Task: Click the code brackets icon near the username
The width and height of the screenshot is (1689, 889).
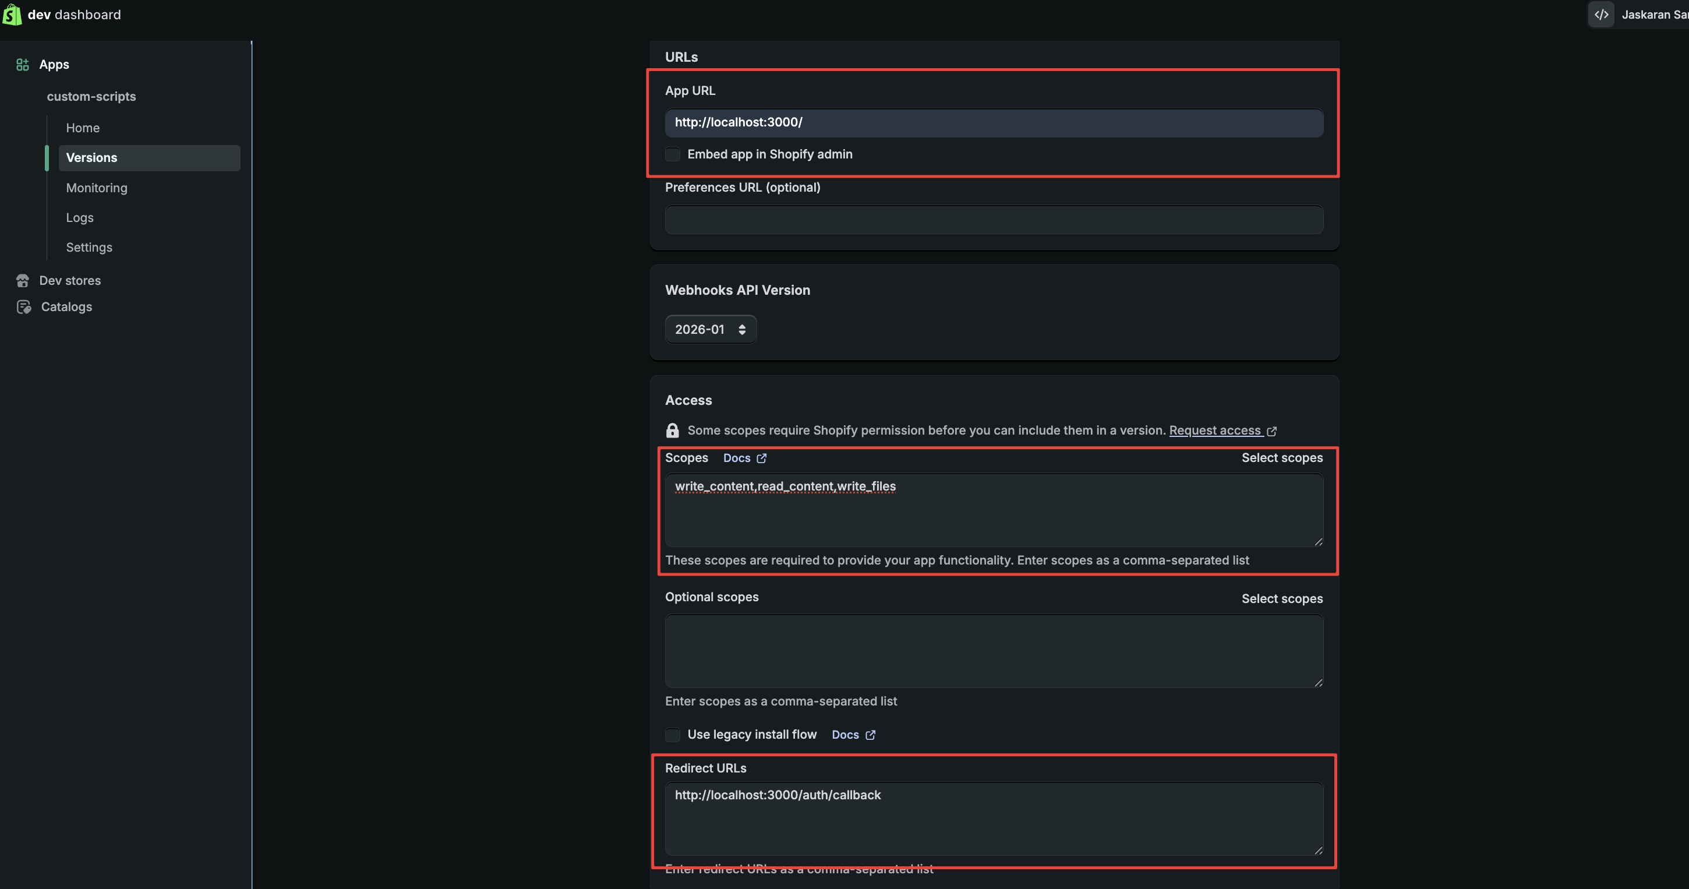Action: click(1600, 14)
